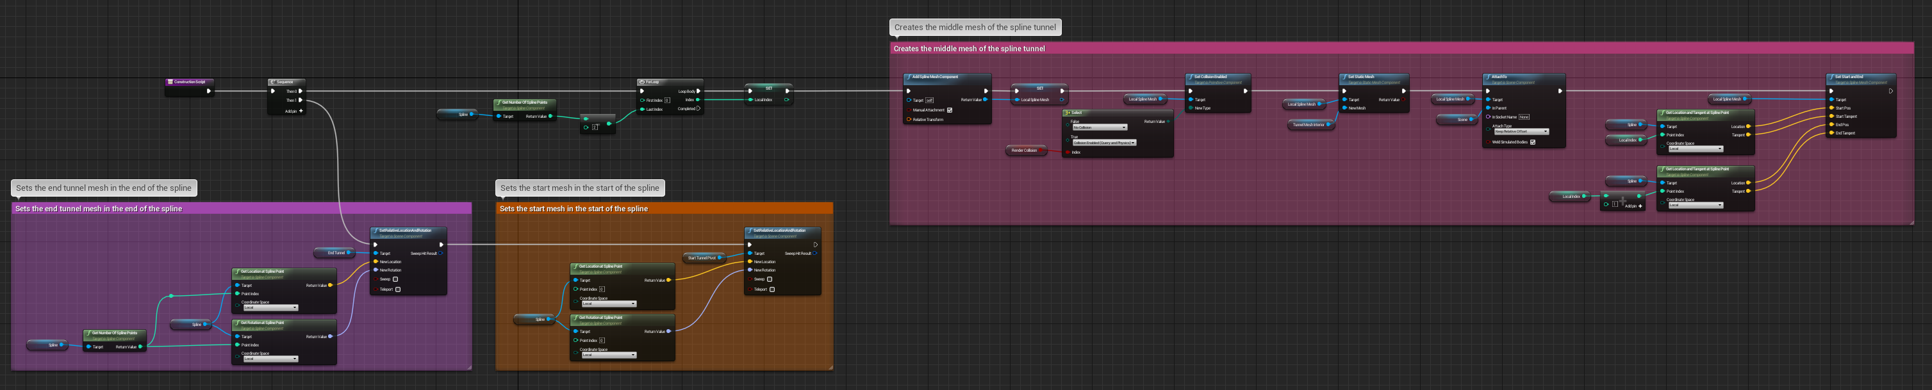1932x390 pixels.
Task: Open Coordinate Space dropdown of lower Get Location and Tangent
Action: pos(1696,205)
